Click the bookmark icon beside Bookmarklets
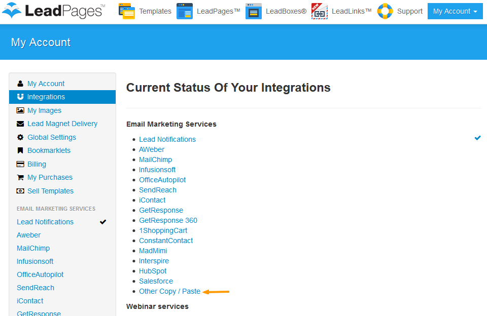The height and width of the screenshot is (316, 487). tap(20, 150)
